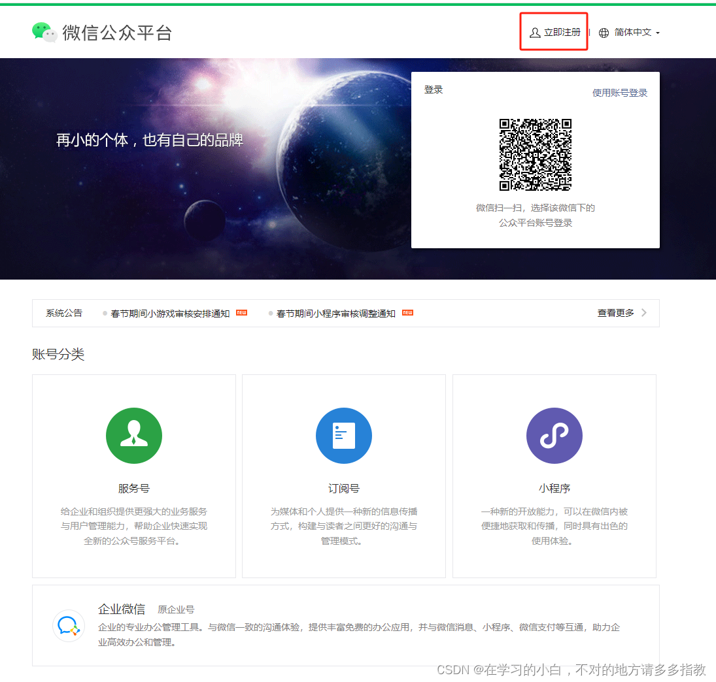
Task: Click the 登录 heading in login panel
Action: tap(434, 89)
